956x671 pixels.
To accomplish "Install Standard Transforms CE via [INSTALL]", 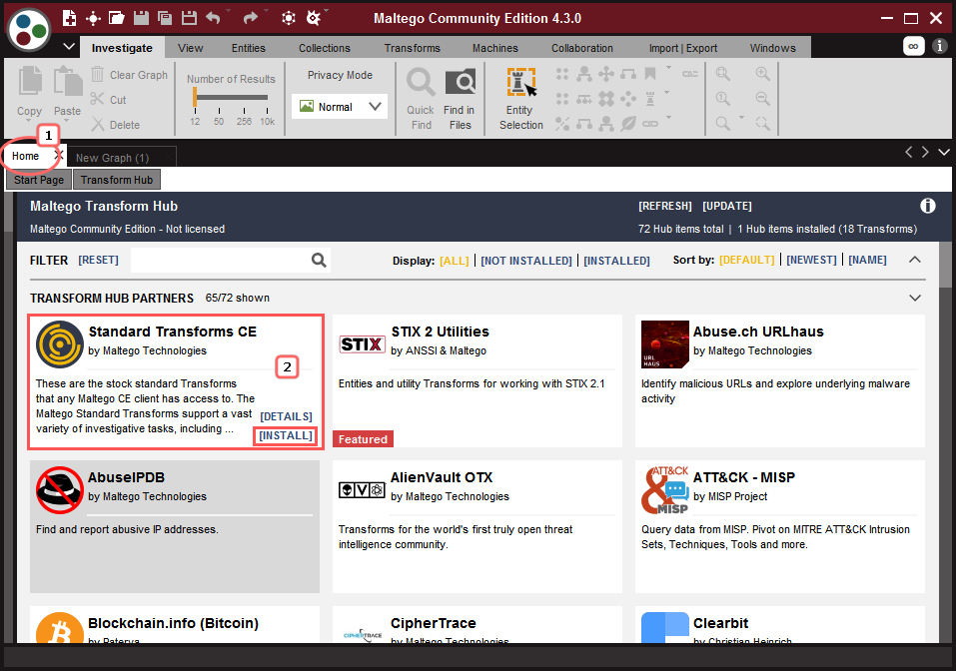I will point(286,435).
